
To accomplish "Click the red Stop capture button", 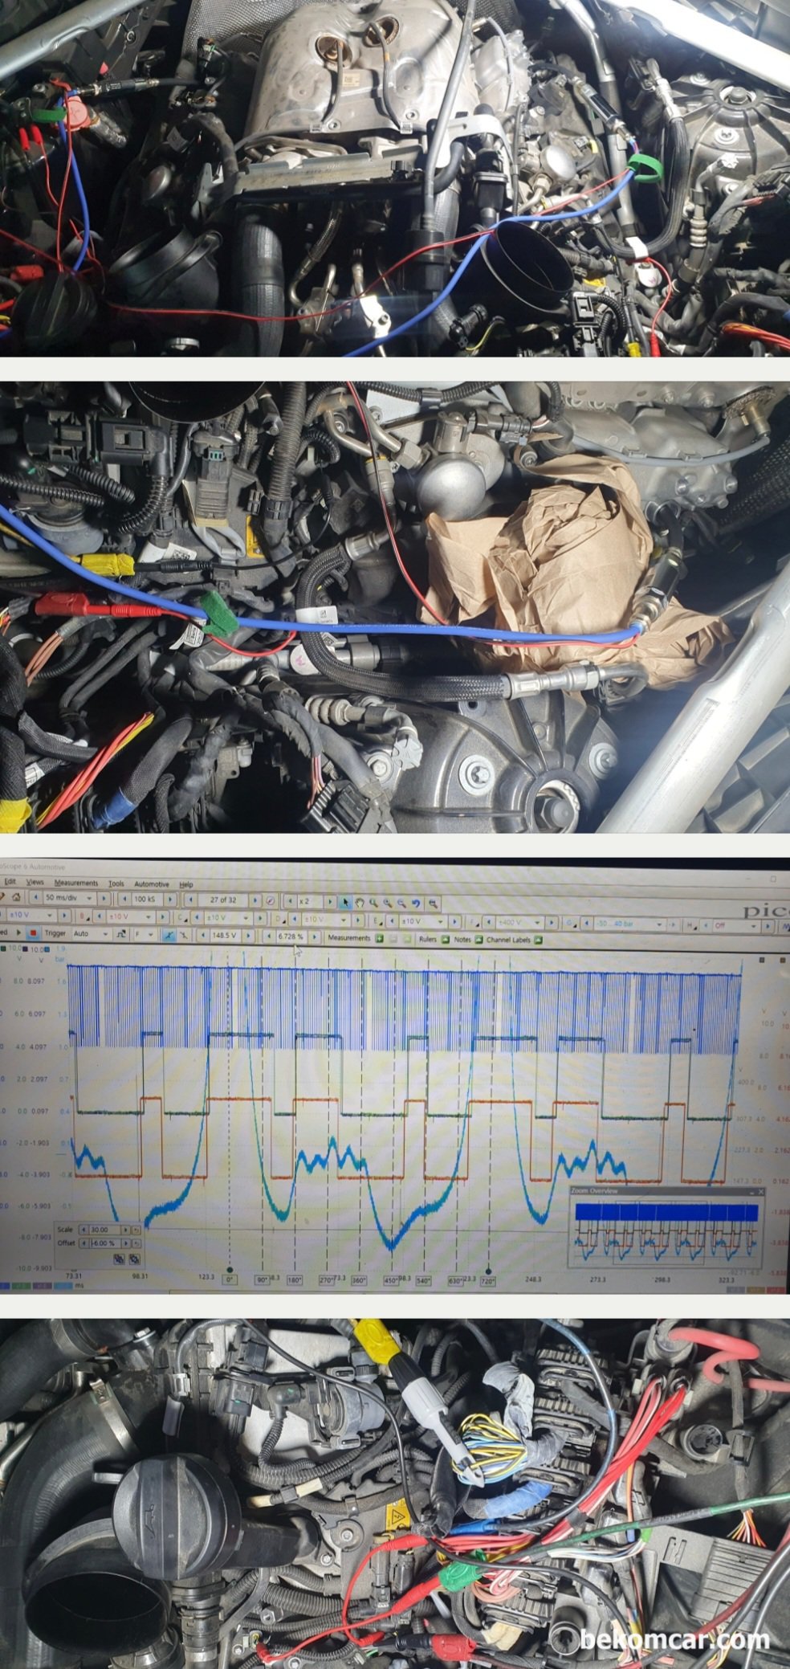I will click(x=33, y=933).
